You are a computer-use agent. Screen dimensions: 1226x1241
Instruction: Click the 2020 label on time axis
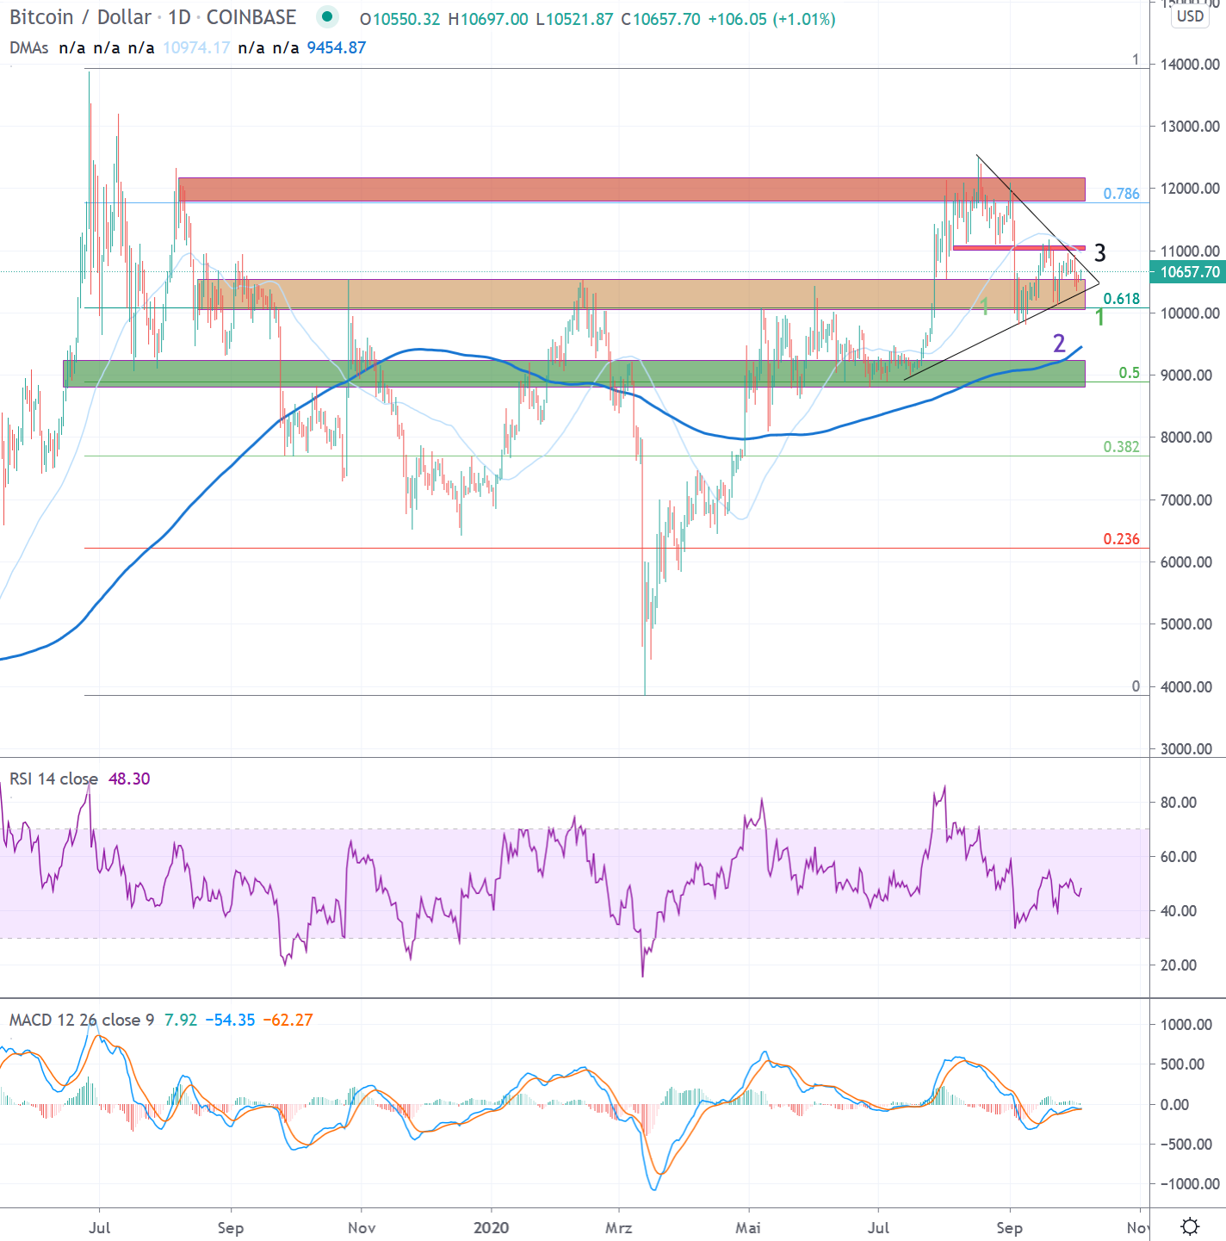[x=491, y=1227]
